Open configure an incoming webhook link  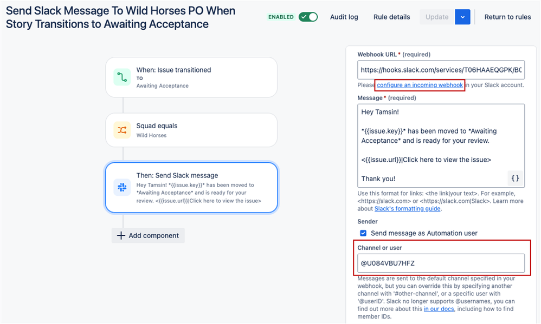[420, 85]
